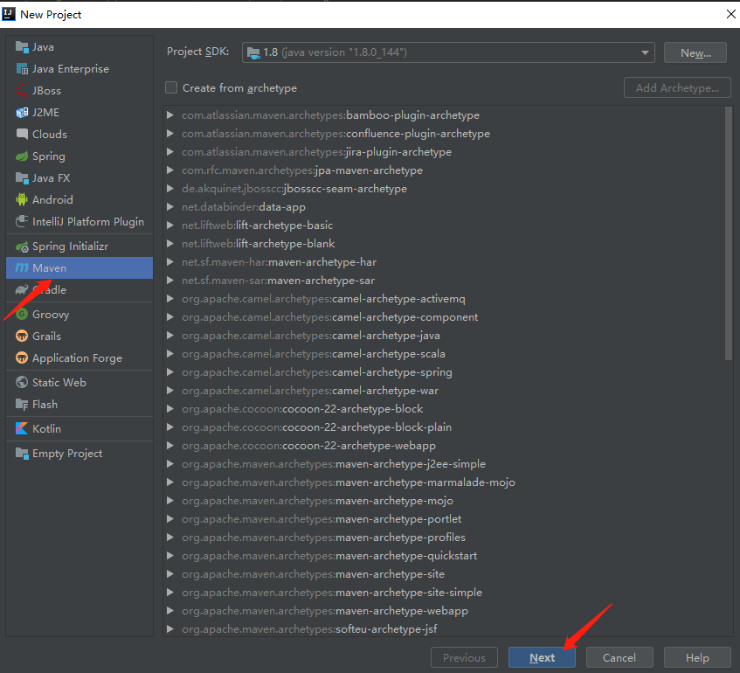Viewport: 740px width, 673px height.
Task: Click the Add Archetype... button
Action: click(x=677, y=88)
